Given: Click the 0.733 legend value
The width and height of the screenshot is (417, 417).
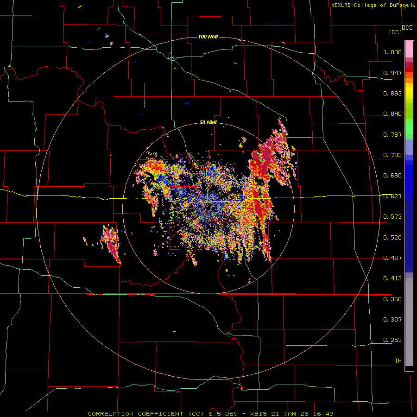Looking at the screenshot, I should click(x=392, y=155).
